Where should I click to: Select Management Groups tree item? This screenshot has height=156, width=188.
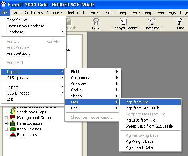pos(35,118)
